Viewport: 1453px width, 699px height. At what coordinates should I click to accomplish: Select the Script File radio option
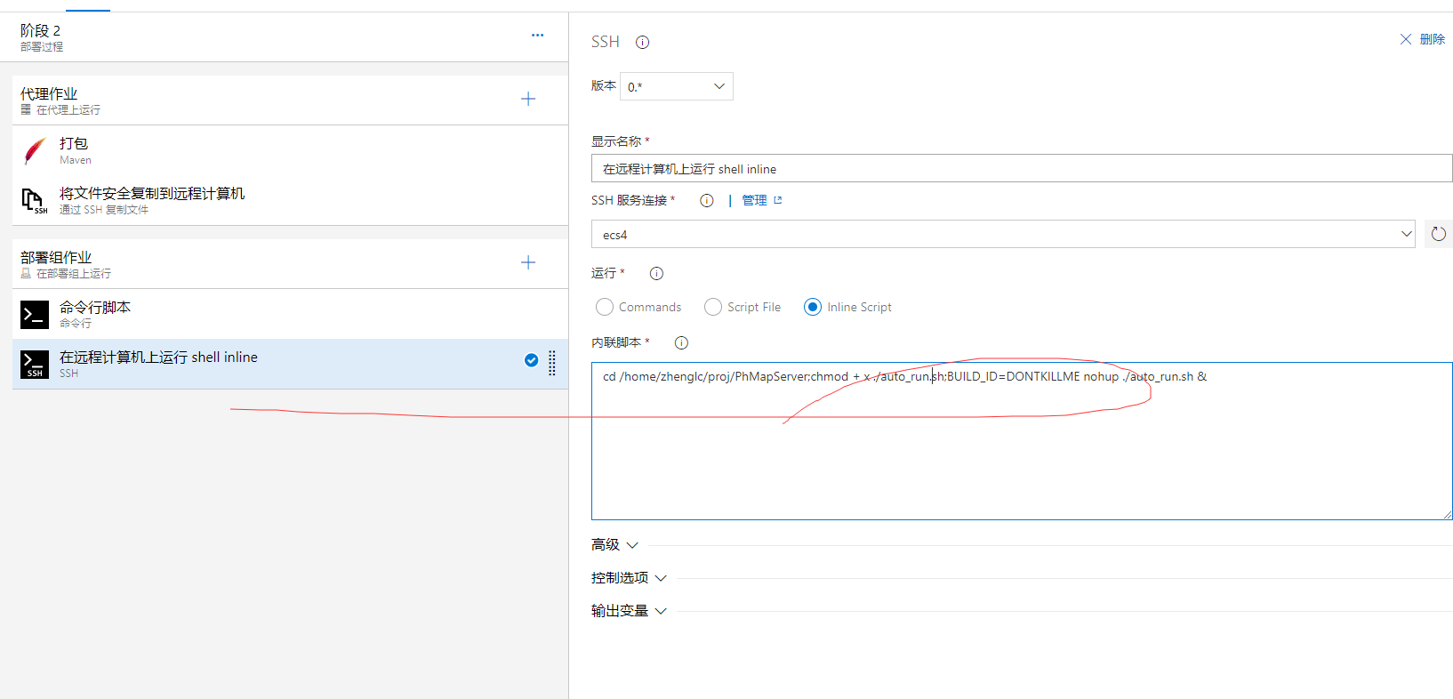[x=713, y=307]
